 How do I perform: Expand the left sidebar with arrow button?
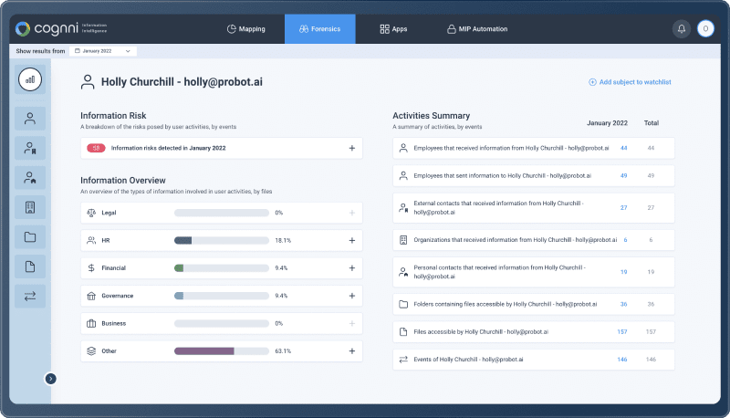(51, 378)
